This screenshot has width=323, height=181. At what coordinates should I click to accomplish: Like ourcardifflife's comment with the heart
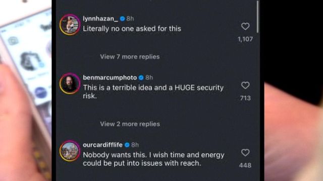(x=245, y=152)
